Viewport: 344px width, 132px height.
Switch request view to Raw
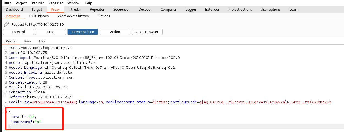pos(27,41)
